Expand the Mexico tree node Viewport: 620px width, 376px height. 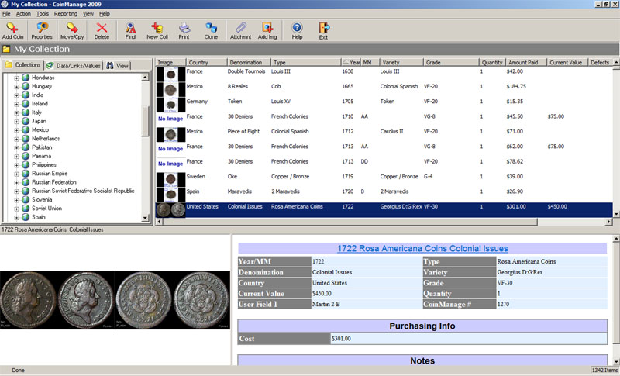coord(16,130)
